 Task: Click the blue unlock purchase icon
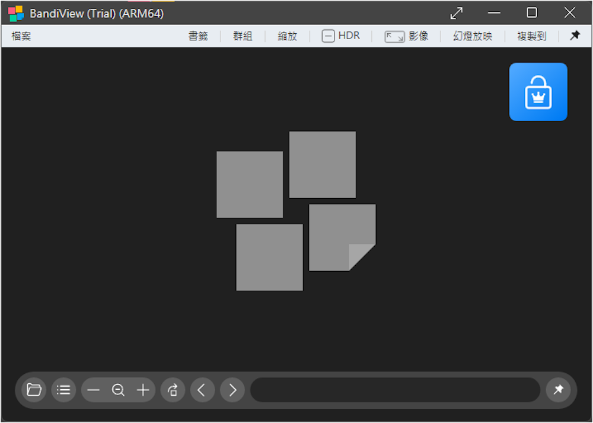[x=538, y=92]
